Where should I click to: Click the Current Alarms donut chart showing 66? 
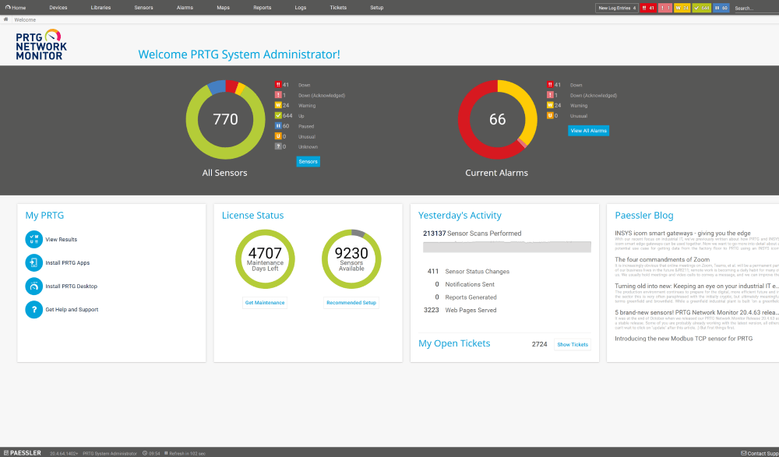pyautogui.click(x=497, y=120)
